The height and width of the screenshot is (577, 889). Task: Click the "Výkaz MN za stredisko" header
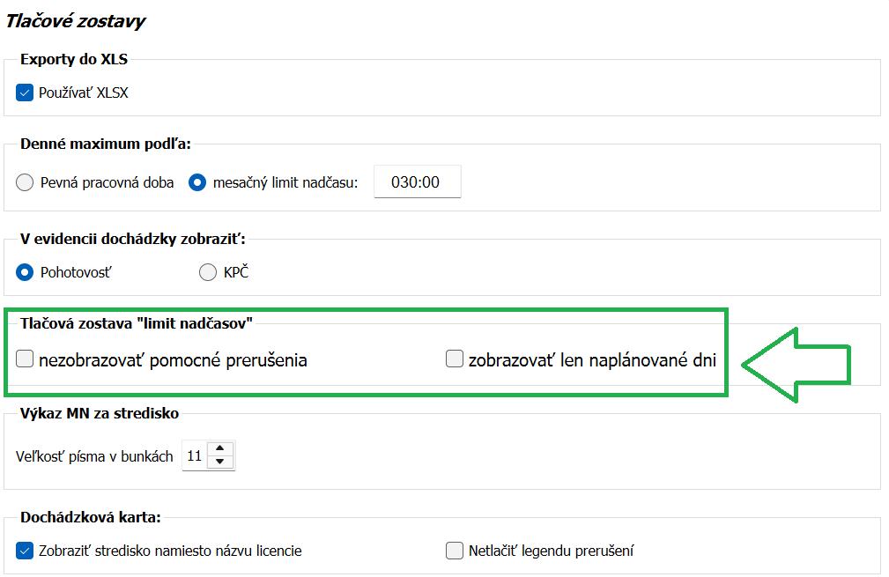(100, 413)
